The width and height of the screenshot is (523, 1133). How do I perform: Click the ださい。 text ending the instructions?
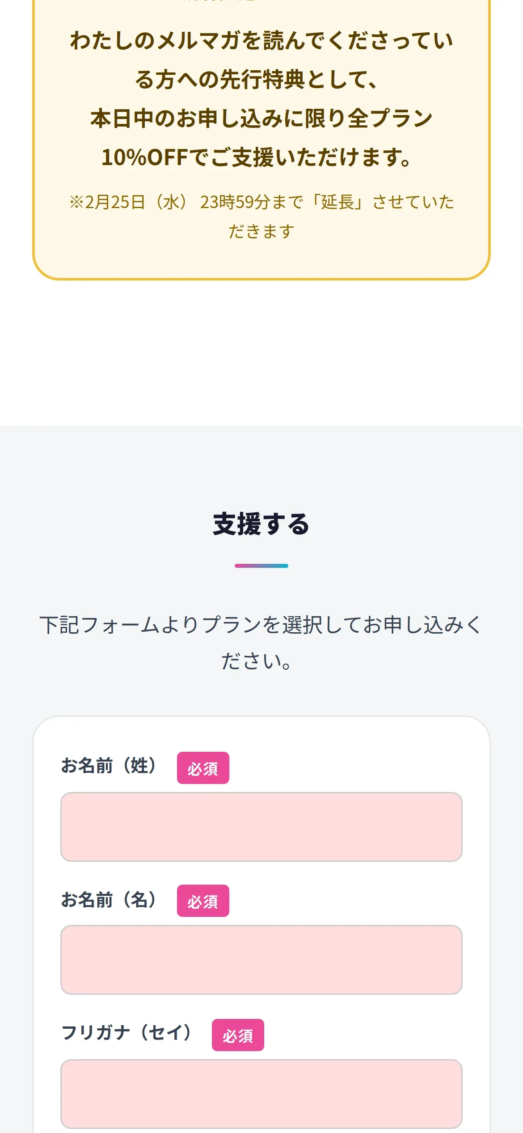tap(257, 661)
